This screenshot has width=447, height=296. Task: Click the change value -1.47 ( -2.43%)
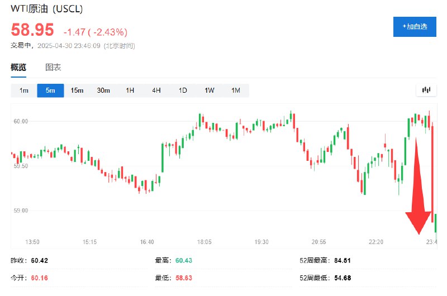point(96,32)
